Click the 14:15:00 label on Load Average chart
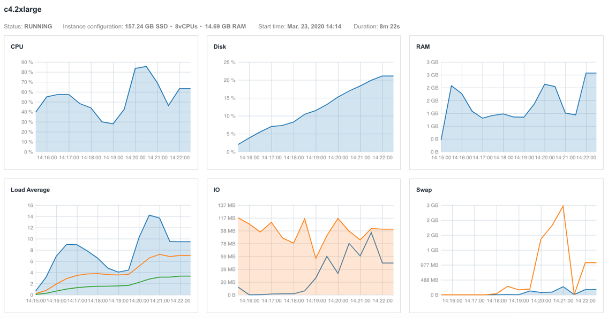608x318 pixels. (x=36, y=301)
